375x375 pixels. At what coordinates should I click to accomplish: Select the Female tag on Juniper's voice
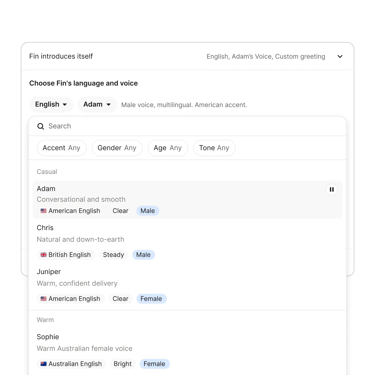[x=151, y=299]
